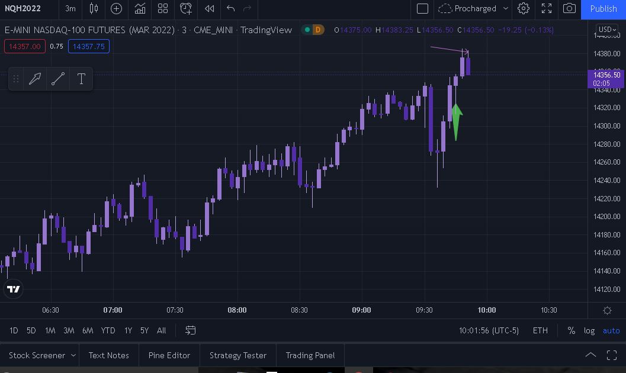This screenshot has height=373, width=626.
Task: Select the arrow drawing tool
Action: point(35,79)
